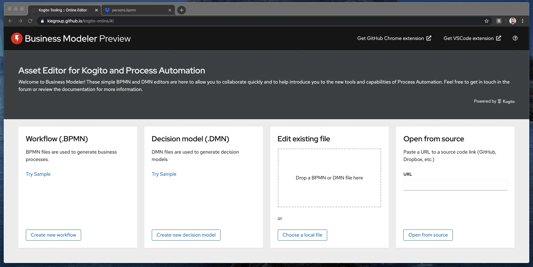Open a new browser tab
Viewport: 533px width, 267px height.
coord(182,10)
